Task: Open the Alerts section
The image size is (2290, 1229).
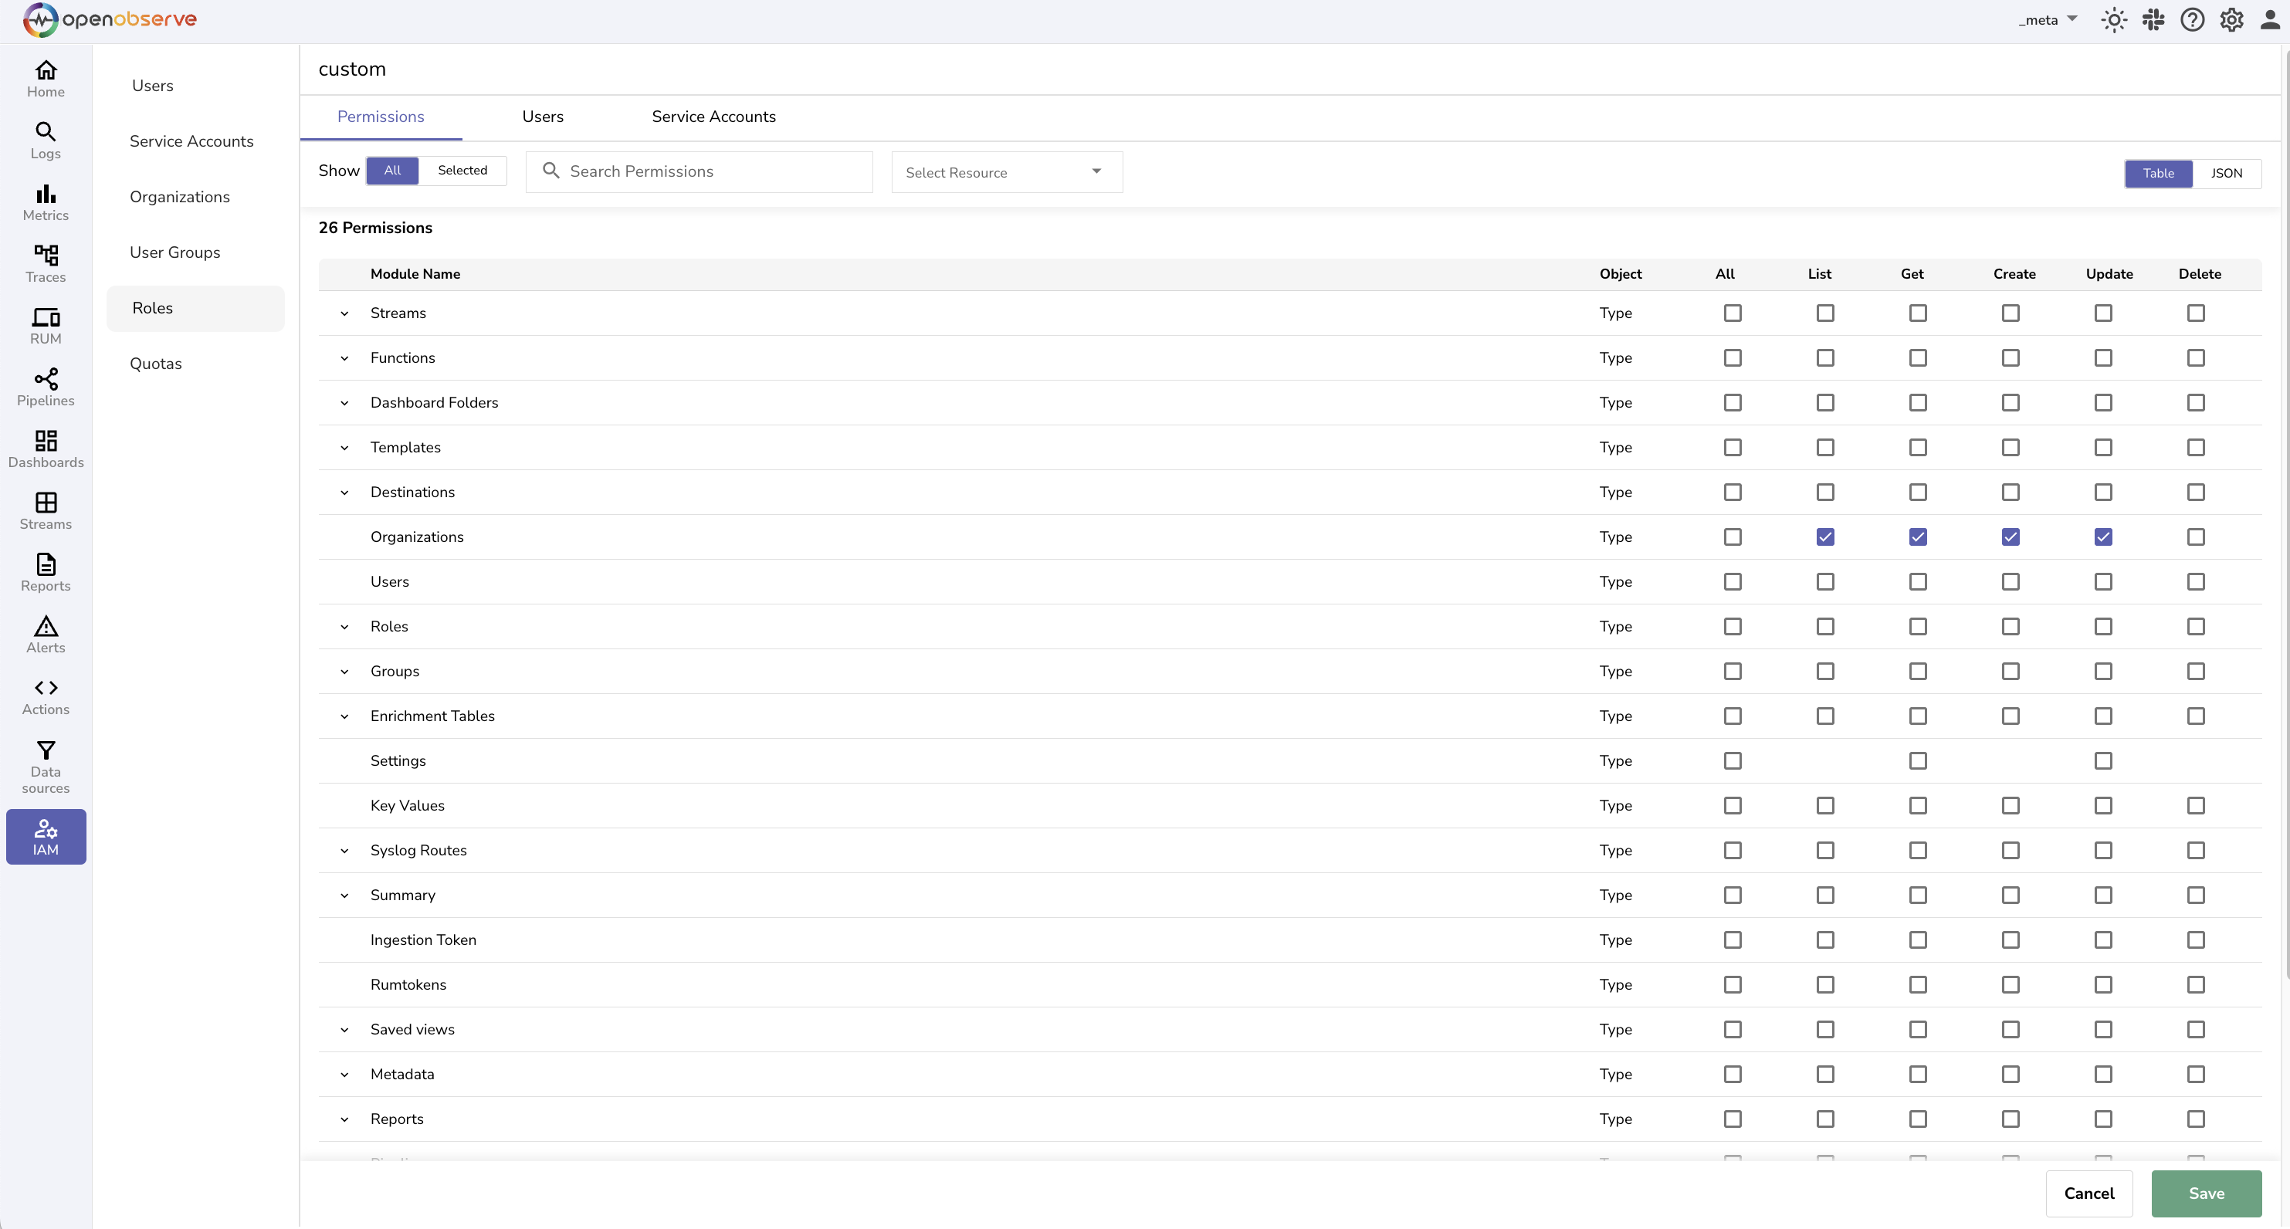Action: pos(46,633)
